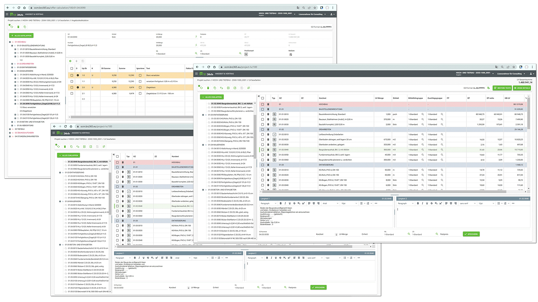Image resolution: width=538 pixels, height=302 pixels.
Task: Click the LV bearbeiten breadcrumb in the back calculation window
Action: point(64,20)
